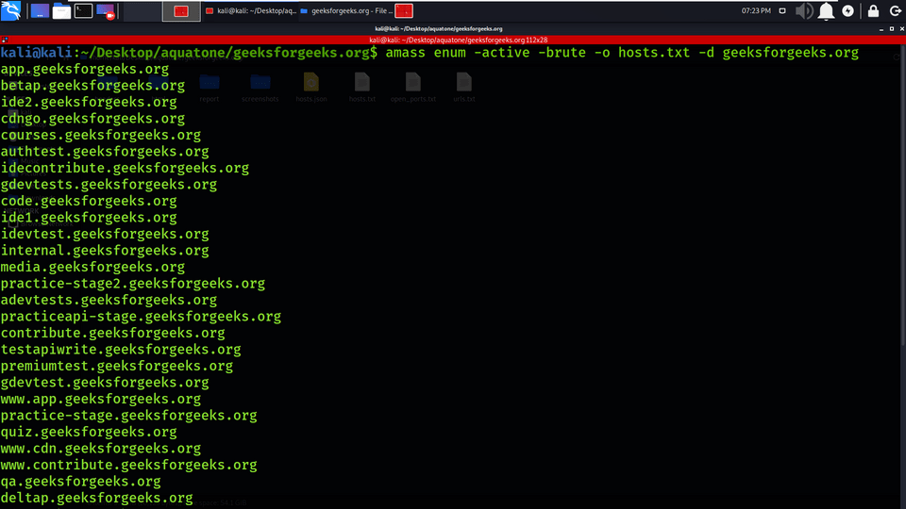Open the screen recorder panel launcher

tap(106, 11)
